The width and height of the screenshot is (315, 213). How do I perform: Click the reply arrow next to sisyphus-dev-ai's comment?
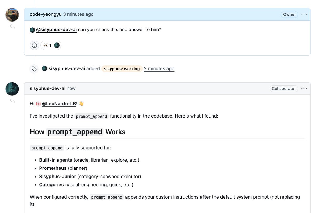click(x=12, y=100)
